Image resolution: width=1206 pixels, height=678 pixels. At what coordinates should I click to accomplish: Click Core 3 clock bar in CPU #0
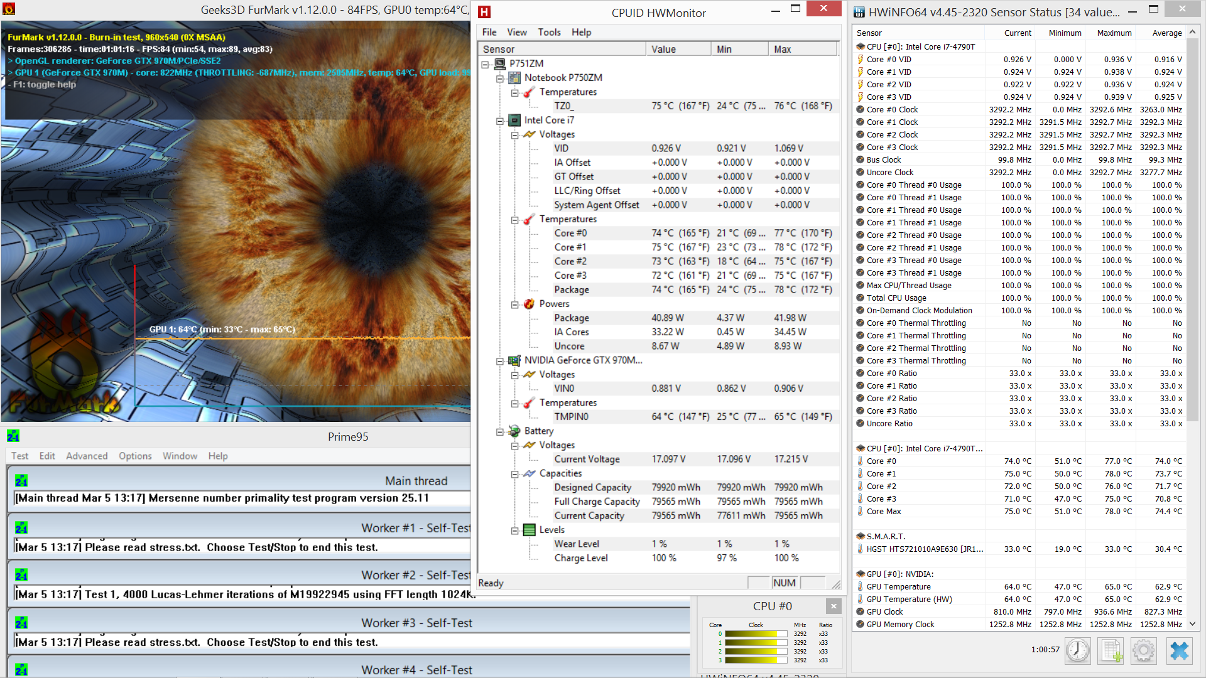coord(756,660)
